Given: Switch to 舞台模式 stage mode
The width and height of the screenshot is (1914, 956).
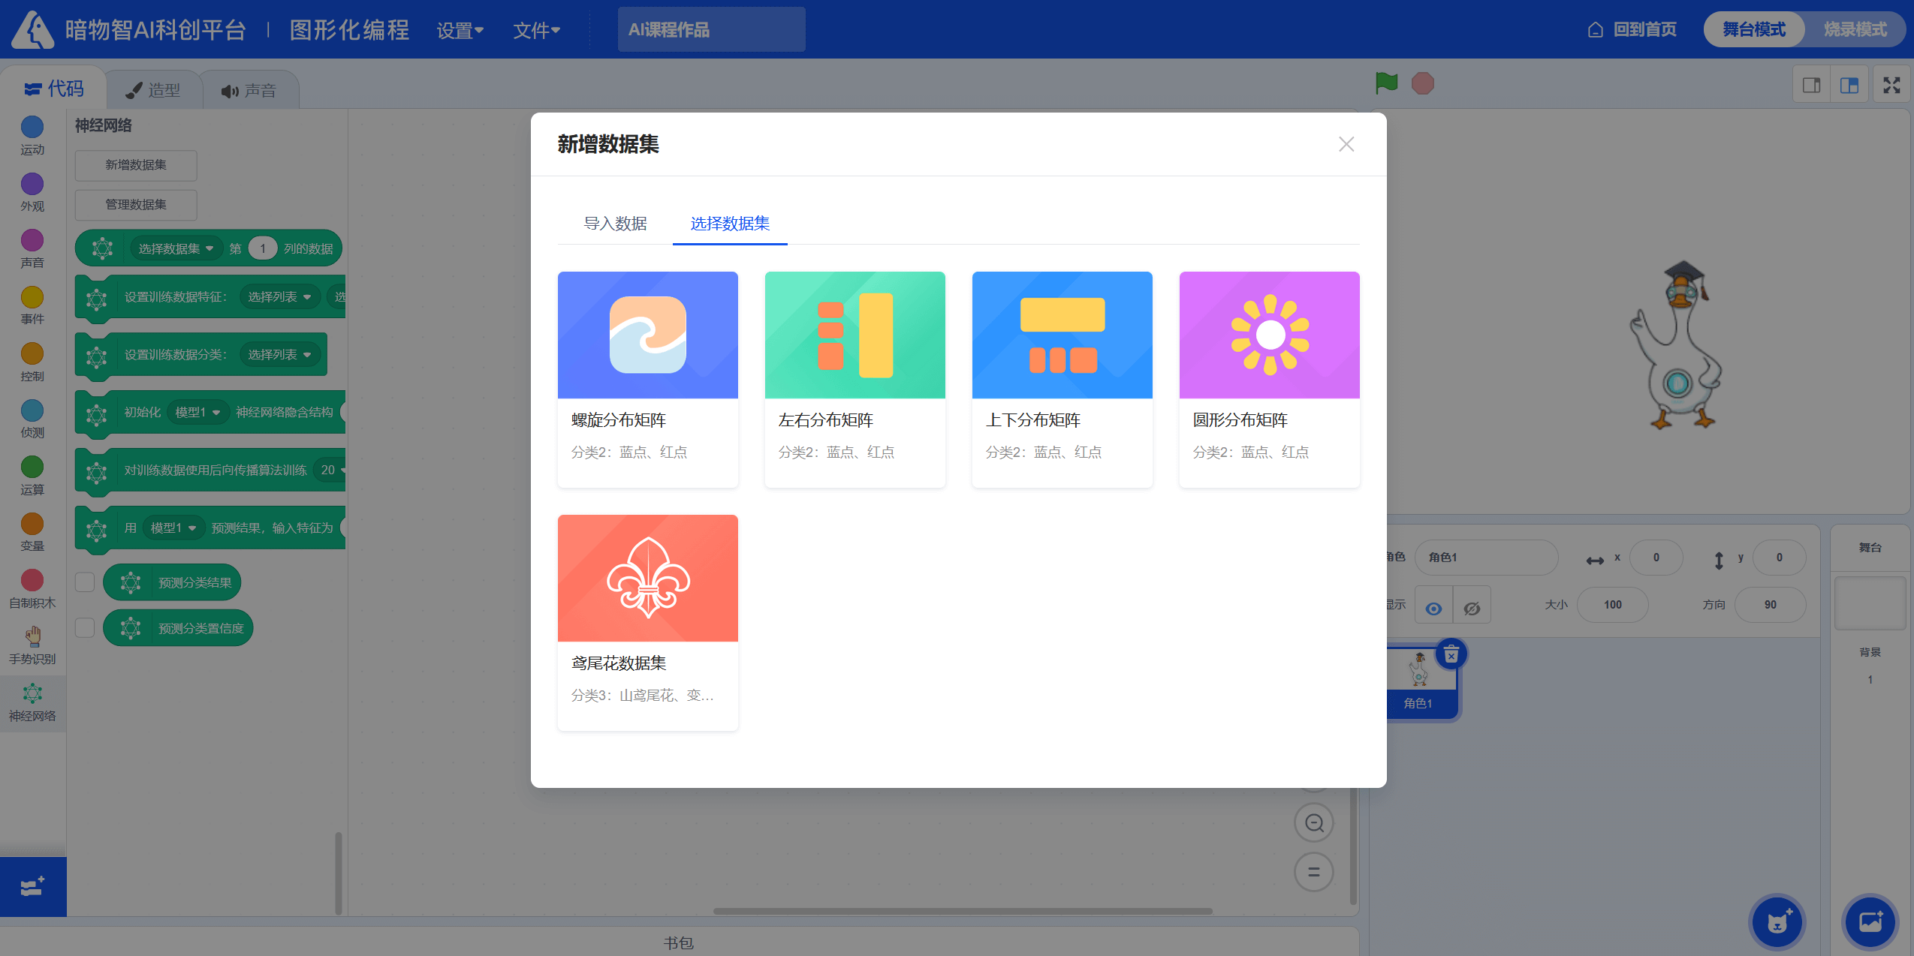Looking at the screenshot, I should [1754, 29].
